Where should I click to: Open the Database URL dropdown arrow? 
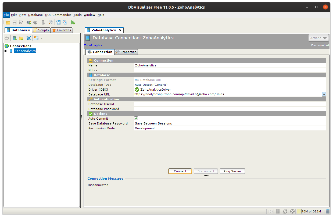click(x=324, y=94)
